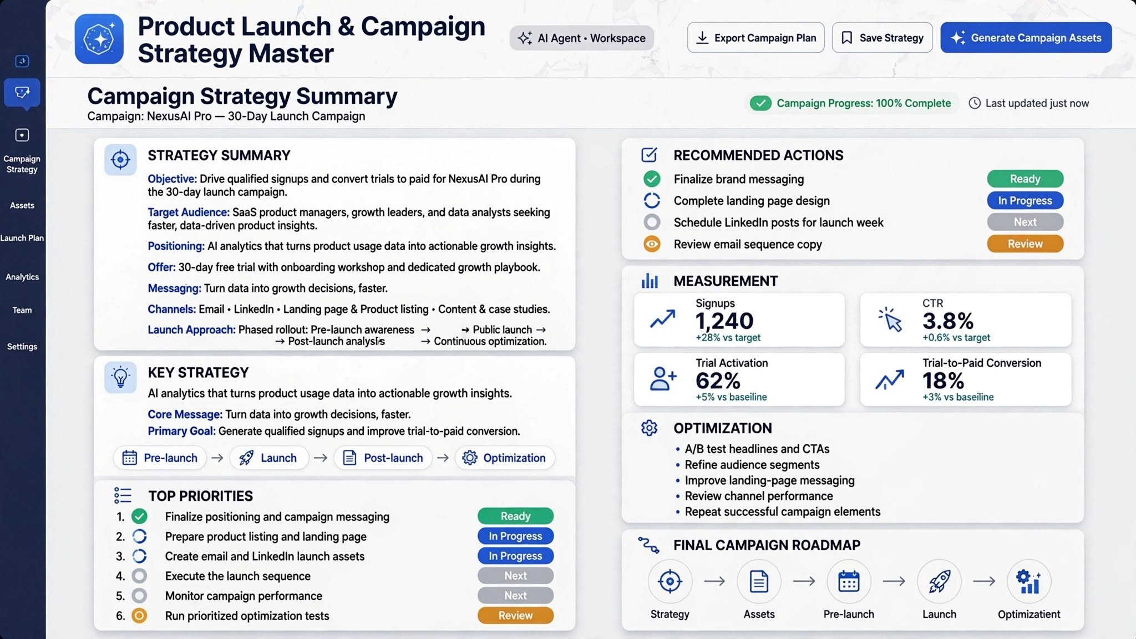Click Export Campaign Plan button
Screen dimensions: 1136x639
(x=755, y=38)
